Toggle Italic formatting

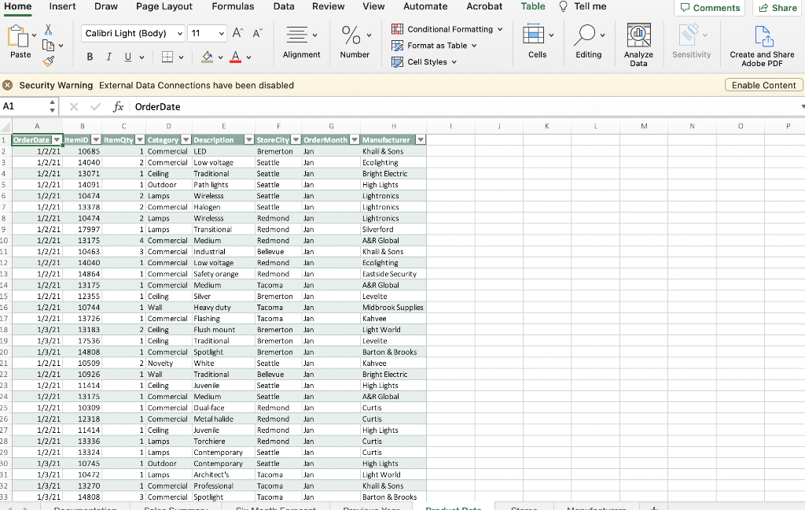pyautogui.click(x=108, y=57)
